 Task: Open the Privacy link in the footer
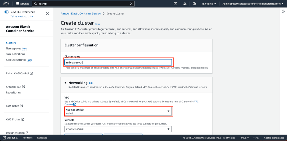click(x=245, y=138)
